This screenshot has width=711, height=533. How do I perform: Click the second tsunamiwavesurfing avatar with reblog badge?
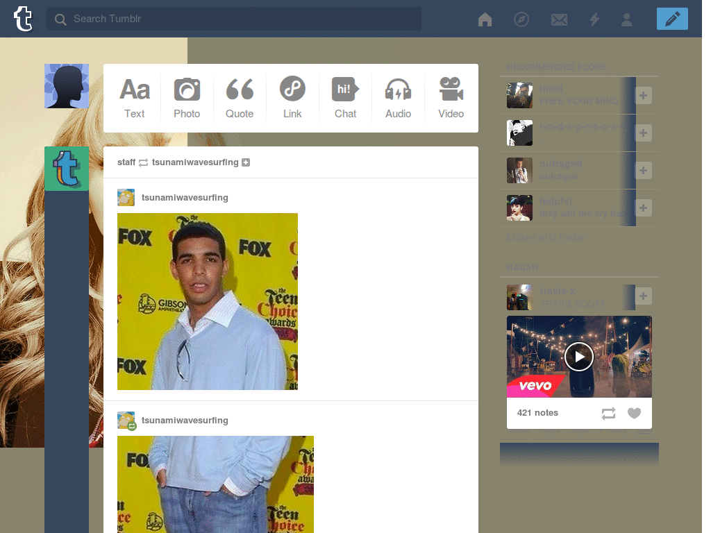tap(126, 421)
